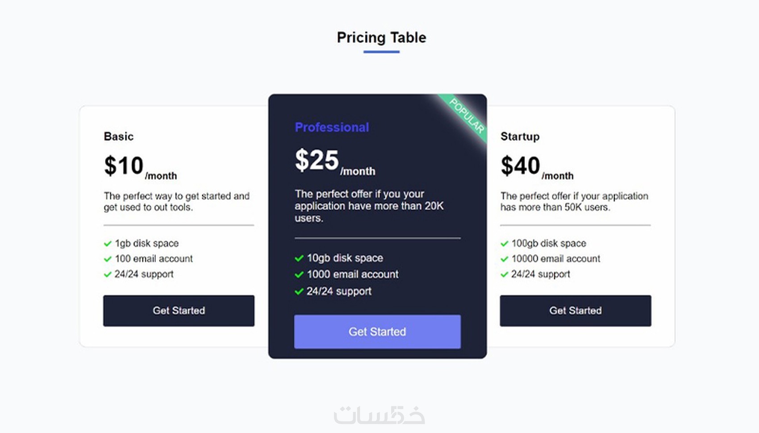Click the watermark logo at page bottom
The image size is (759, 433).
tap(379, 415)
